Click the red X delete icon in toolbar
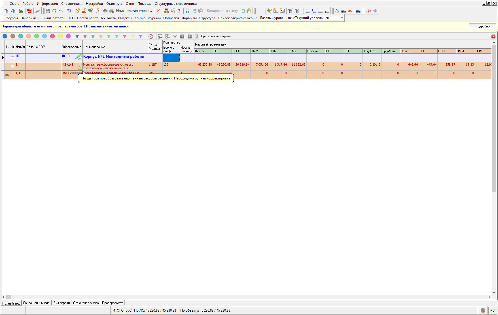The height and width of the screenshot is (315, 498). click(158, 11)
